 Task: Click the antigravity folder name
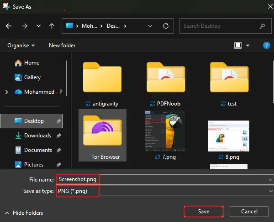[x=105, y=104]
